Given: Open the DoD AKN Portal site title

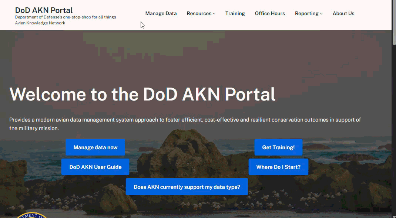Looking at the screenshot, I should 44,10.
